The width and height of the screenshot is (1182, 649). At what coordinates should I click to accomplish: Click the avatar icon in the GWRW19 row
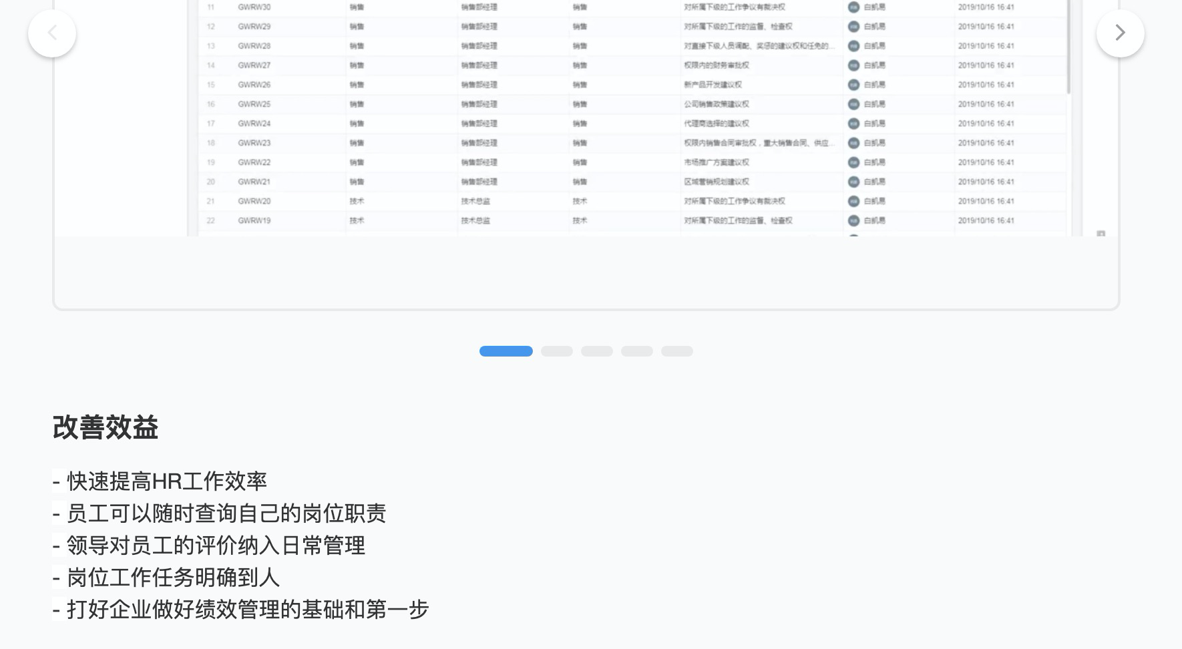[x=853, y=220]
